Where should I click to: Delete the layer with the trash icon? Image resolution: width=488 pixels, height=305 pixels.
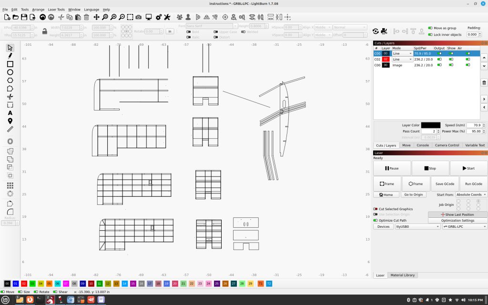(484, 83)
